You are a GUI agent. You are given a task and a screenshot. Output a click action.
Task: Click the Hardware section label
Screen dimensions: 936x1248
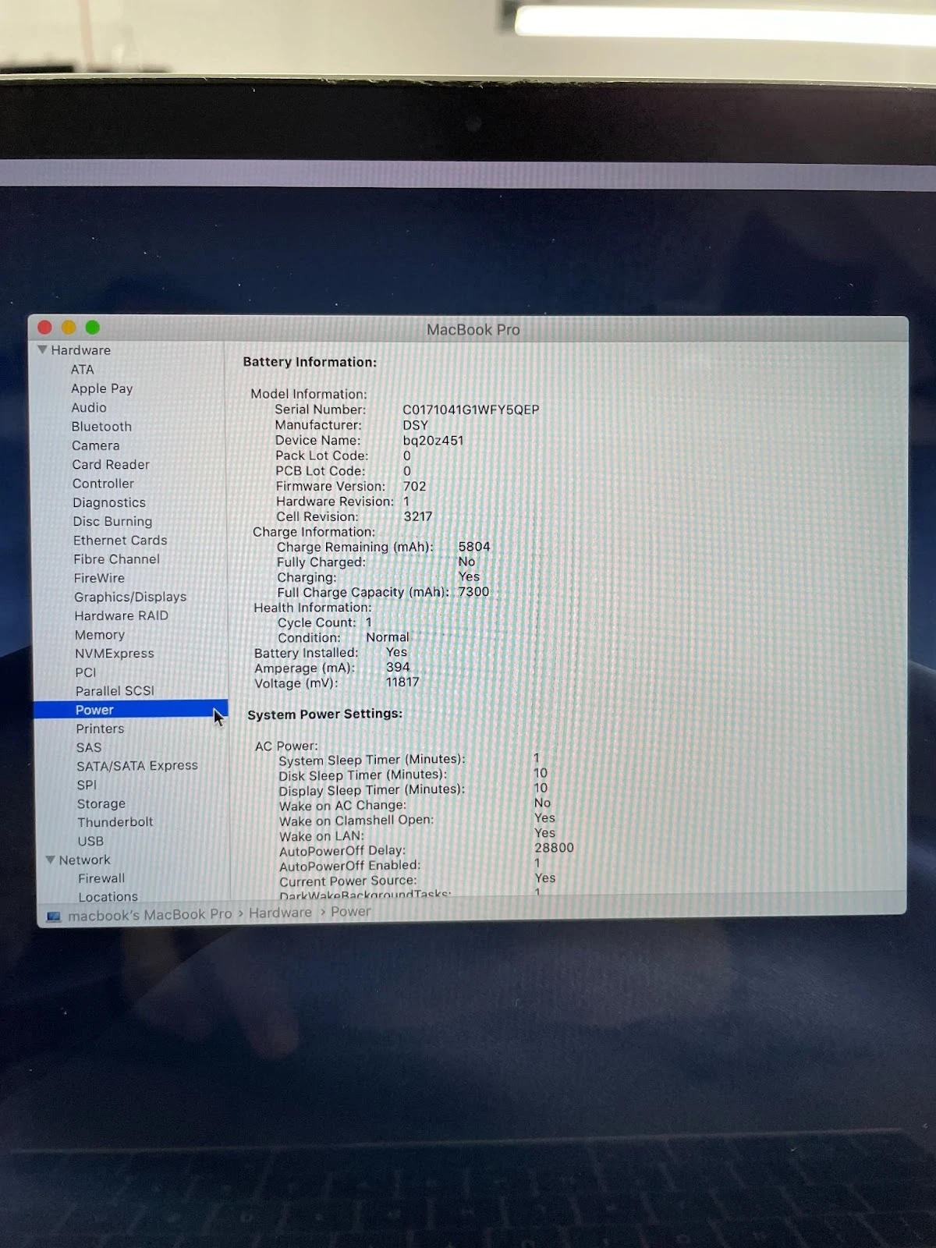click(x=80, y=350)
